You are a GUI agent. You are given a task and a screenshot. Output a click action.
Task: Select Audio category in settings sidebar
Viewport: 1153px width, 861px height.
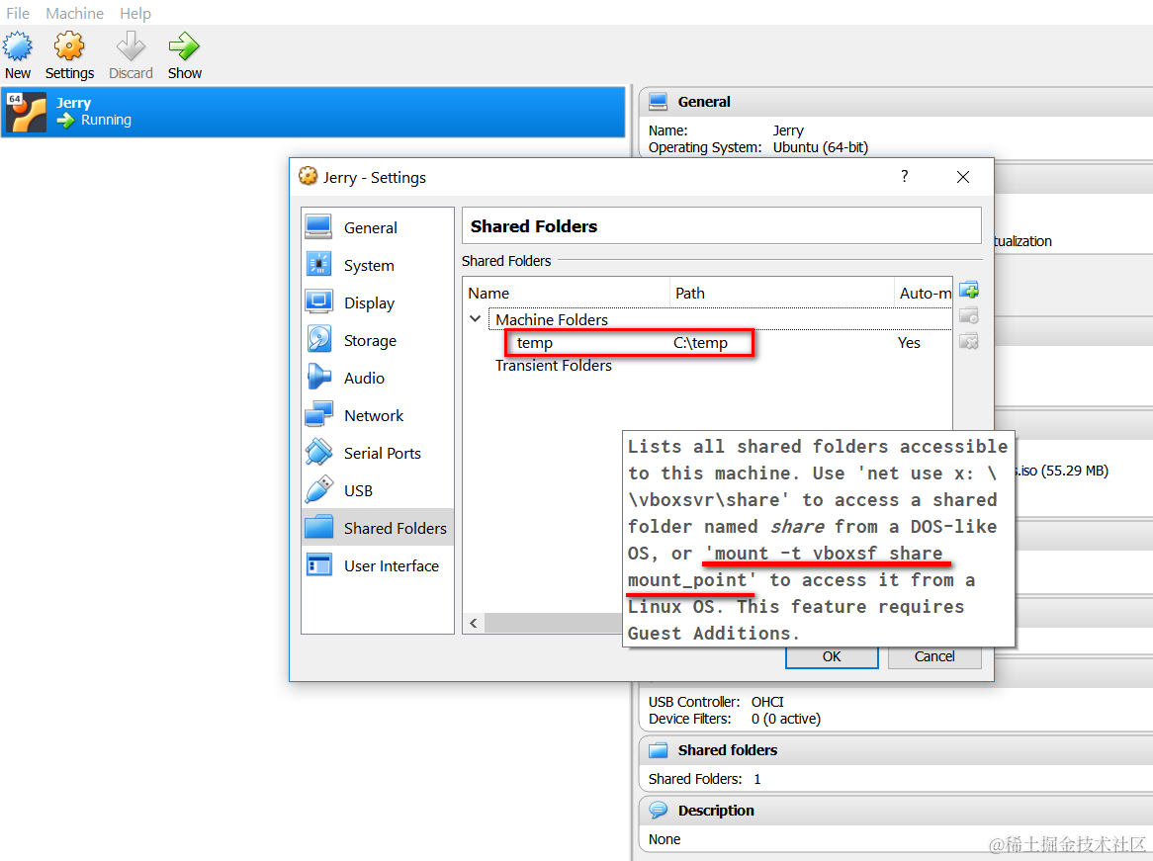tap(378, 378)
